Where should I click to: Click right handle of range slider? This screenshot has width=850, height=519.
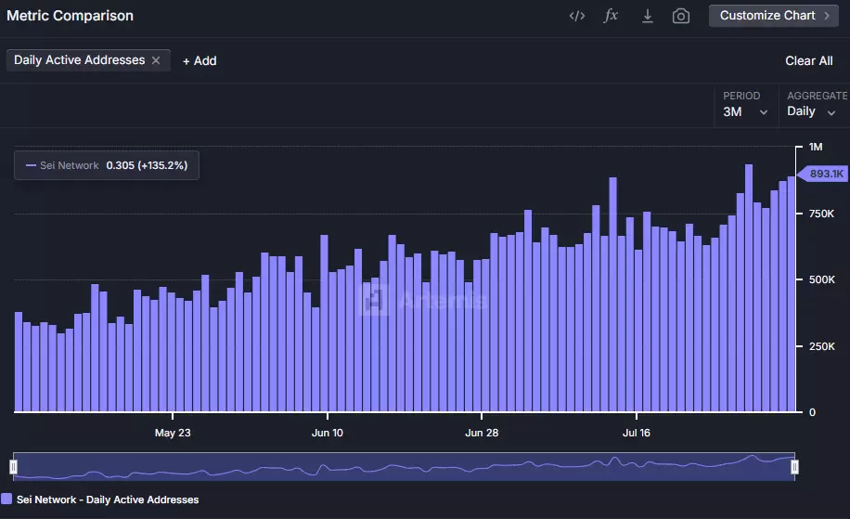794,467
